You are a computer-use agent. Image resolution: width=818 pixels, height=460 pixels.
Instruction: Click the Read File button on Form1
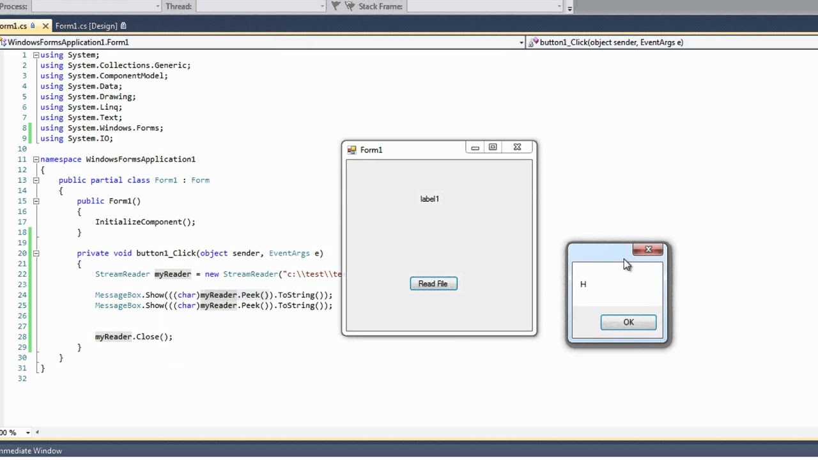(x=433, y=284)
